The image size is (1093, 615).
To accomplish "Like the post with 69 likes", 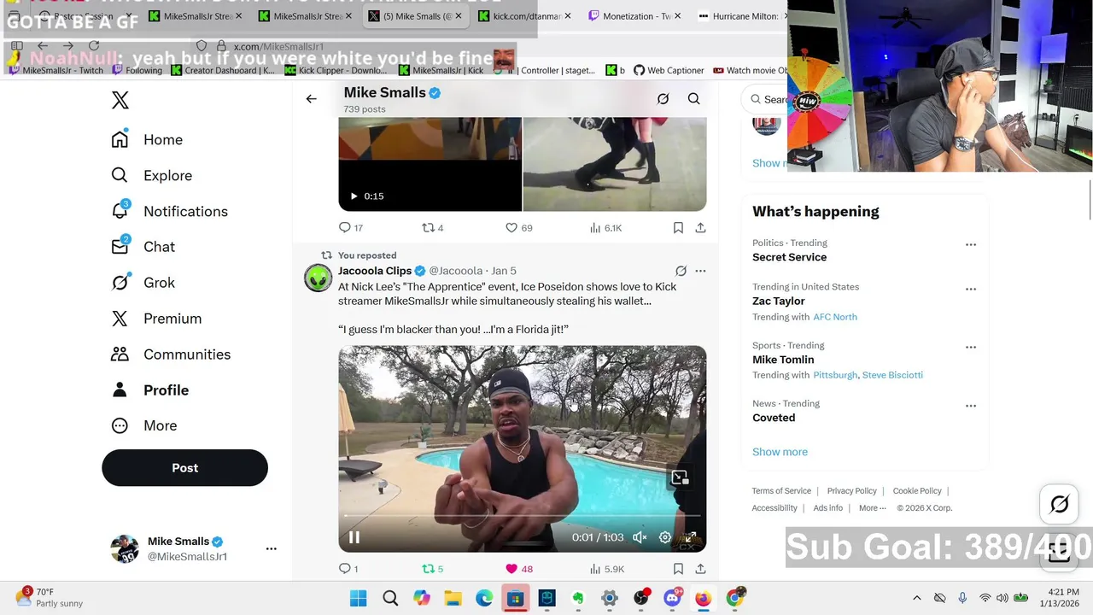I will coord(519,228).
